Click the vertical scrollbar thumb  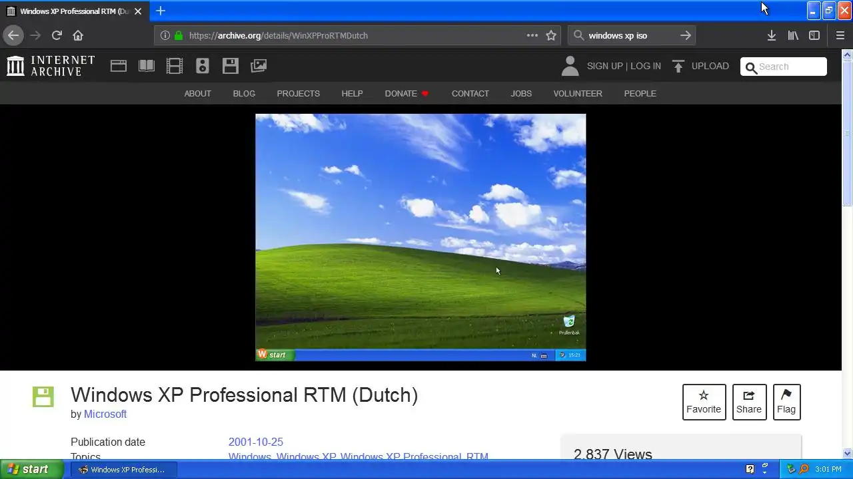[x=848, y=133]
